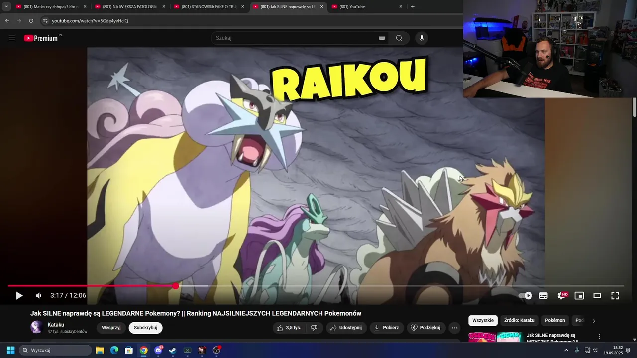Open Discord from taskbar
This screenshot has height=358, width=637.
pos(158,350)
